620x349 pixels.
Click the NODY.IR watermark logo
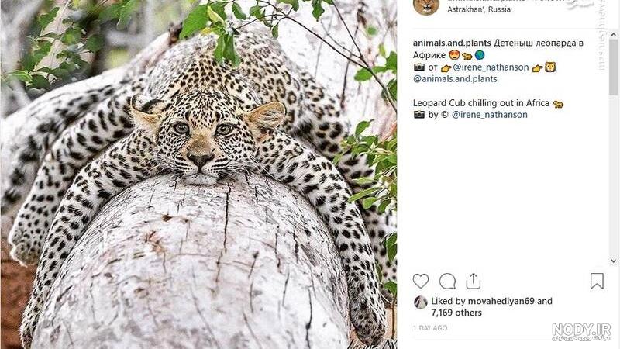point(581,331)
